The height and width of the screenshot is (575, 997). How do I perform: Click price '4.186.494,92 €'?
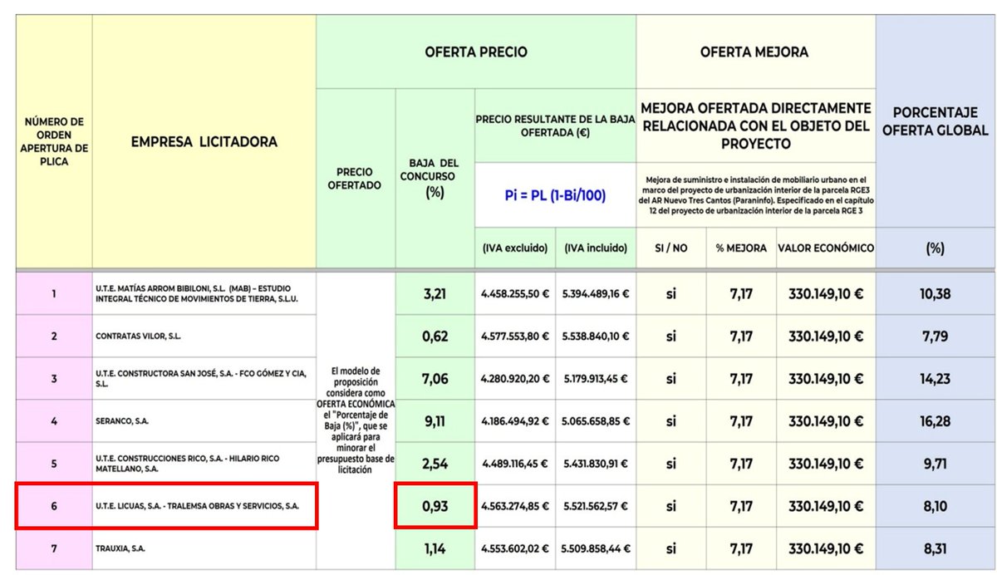point(515,421)
